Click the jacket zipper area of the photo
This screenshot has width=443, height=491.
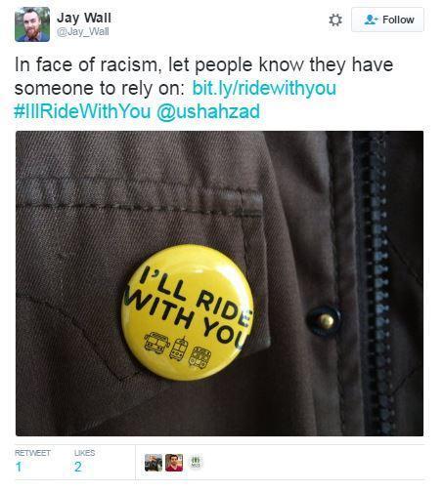(x=378, y=283)
